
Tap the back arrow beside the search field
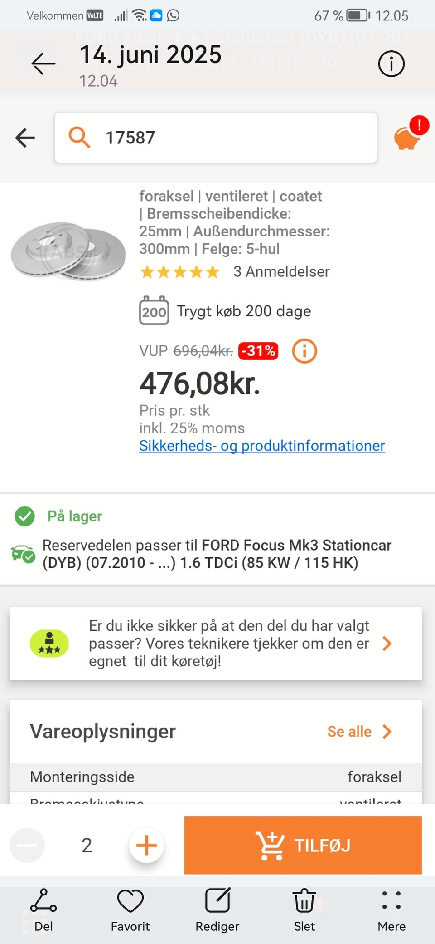[25, 138]
